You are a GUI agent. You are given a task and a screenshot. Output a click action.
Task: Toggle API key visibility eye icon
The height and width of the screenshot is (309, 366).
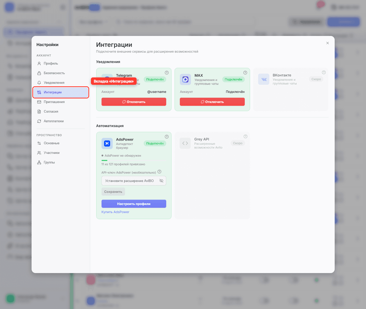pyautogui.click(x=161, y=181)
